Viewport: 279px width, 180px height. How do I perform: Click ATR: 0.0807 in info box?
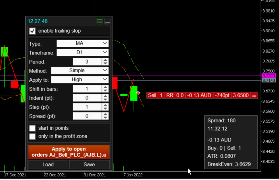[221, 156]
